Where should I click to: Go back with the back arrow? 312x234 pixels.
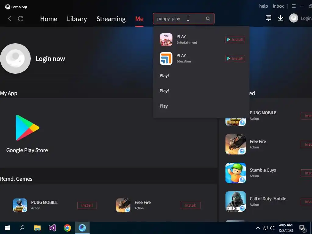pos(9,19)
